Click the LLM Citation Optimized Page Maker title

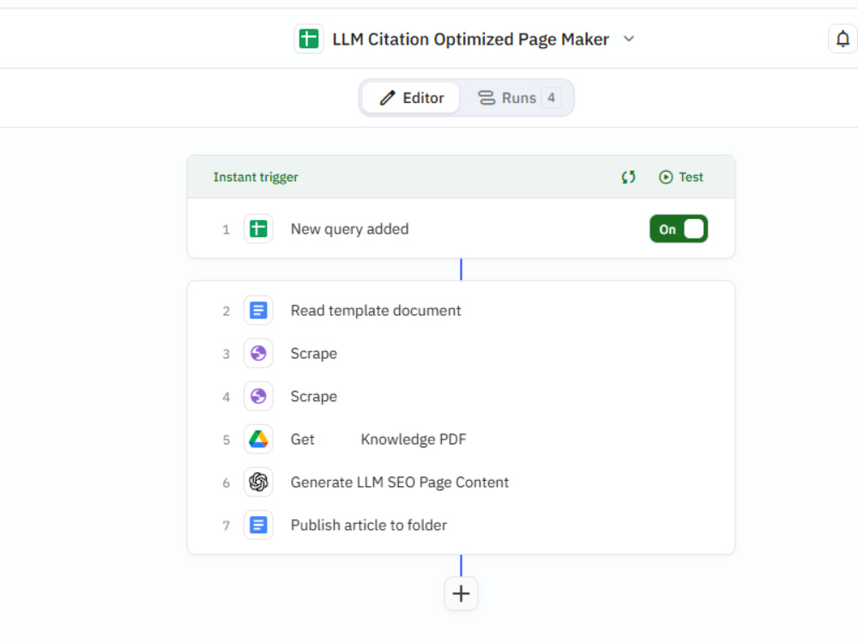(x=470, y=39)
